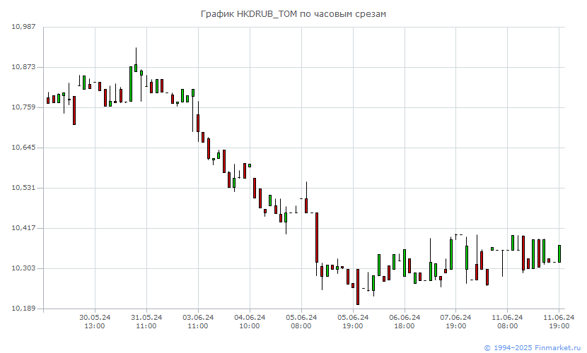Viewport: 587px width, 353px height.
Task: Select the 10,987 y-axis label
Action: click(x=23, y=27)
